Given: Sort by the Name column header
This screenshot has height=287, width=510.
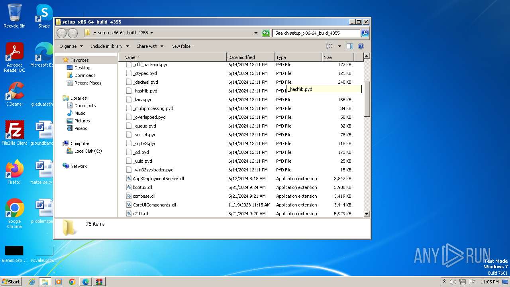Looking at the screenshot, I should (173, 57).
